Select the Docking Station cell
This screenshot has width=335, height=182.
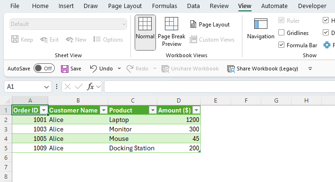pos(132,148)
